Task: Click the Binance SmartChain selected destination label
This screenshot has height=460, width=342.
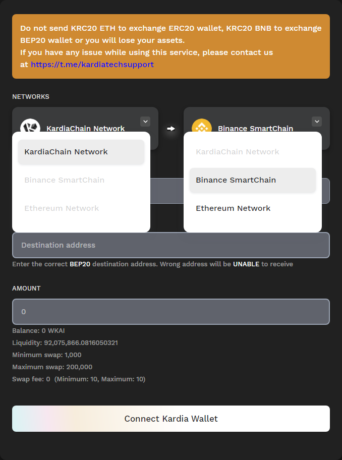Action: pos(255,129)
